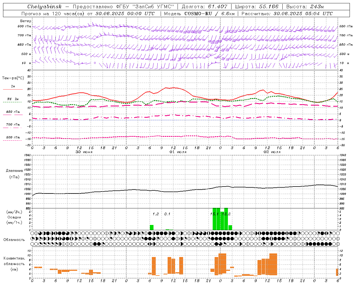Click the precipitation value 0.1
The width and height of the screenshot is (354, 283).
tap(167, 214)
